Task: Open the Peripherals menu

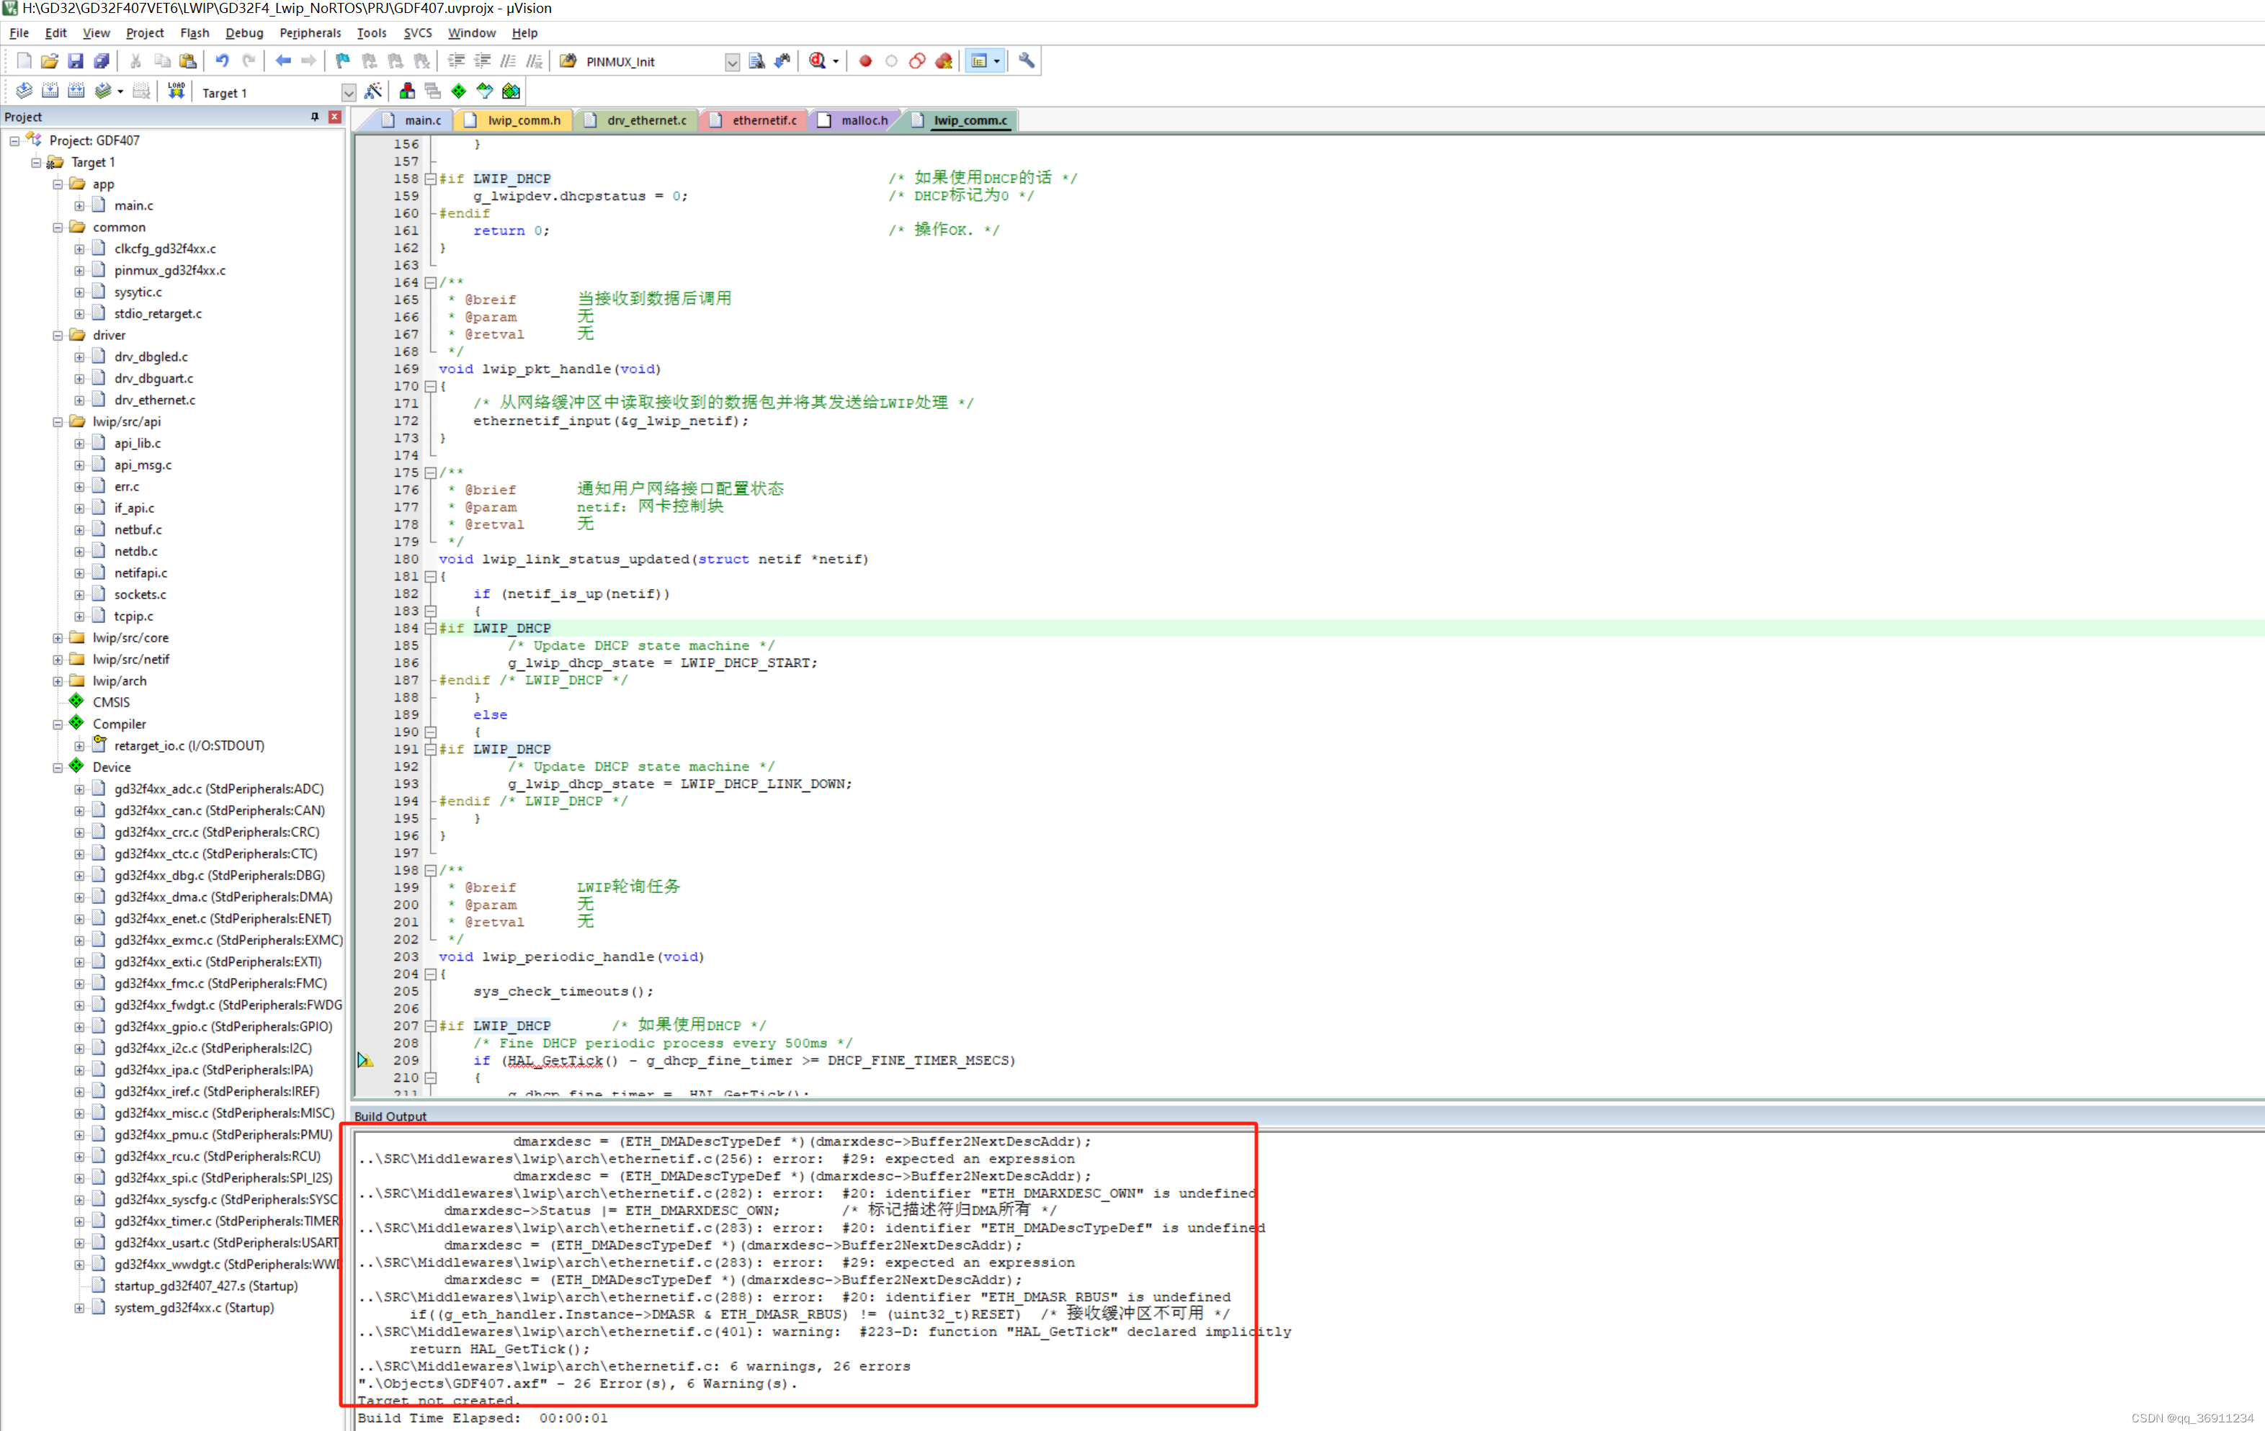Action: point(311,33)
